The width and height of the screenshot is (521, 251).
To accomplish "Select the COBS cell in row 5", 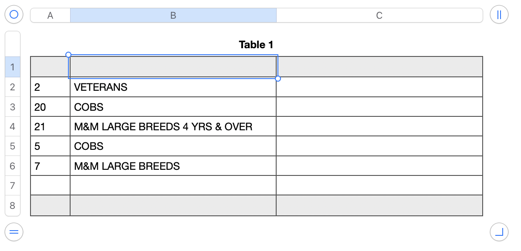I will tap(173, 146).
